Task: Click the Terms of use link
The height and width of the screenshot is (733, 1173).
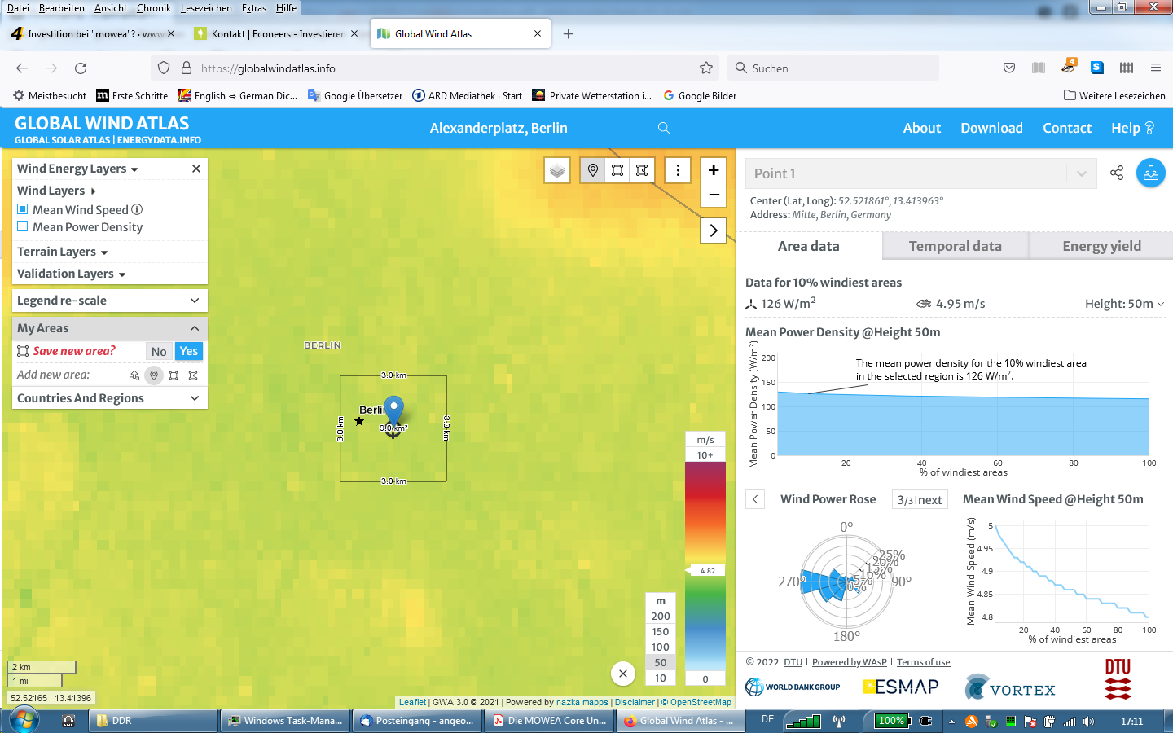Action: (923, 662)
